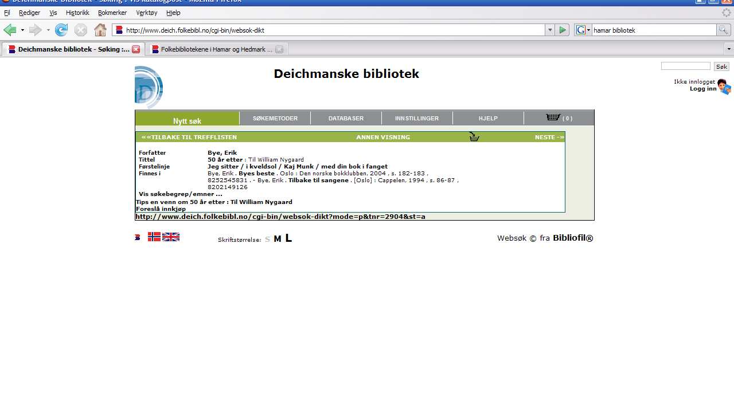This screenshot has height=416, width=734.
Task: Set font size to S
Action: pyautogui.click(x=267, y=239)
